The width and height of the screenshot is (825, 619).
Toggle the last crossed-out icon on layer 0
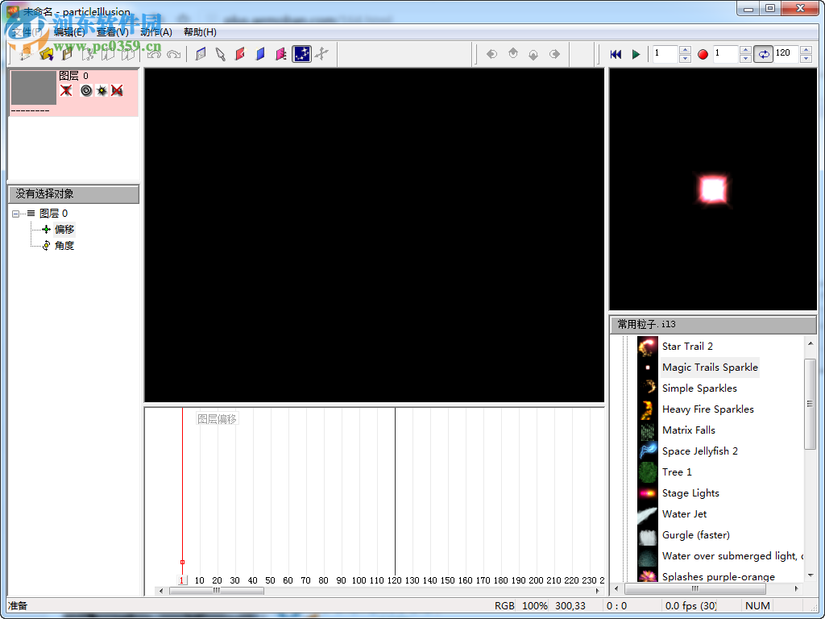[x=118, y=90]
